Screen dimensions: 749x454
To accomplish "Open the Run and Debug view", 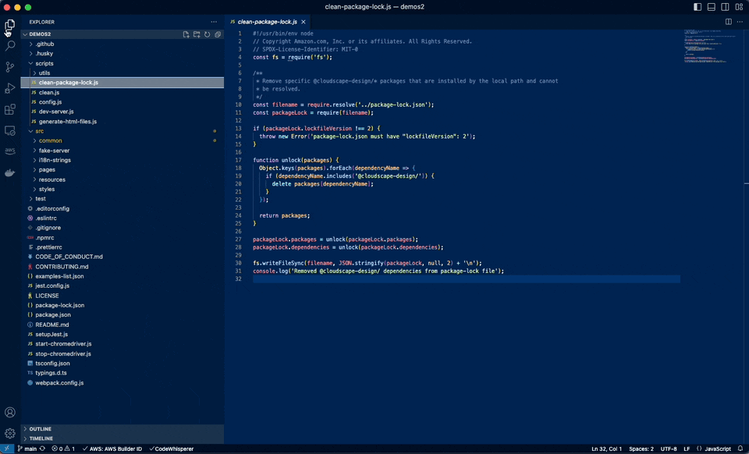I will (x=10, y=88).
